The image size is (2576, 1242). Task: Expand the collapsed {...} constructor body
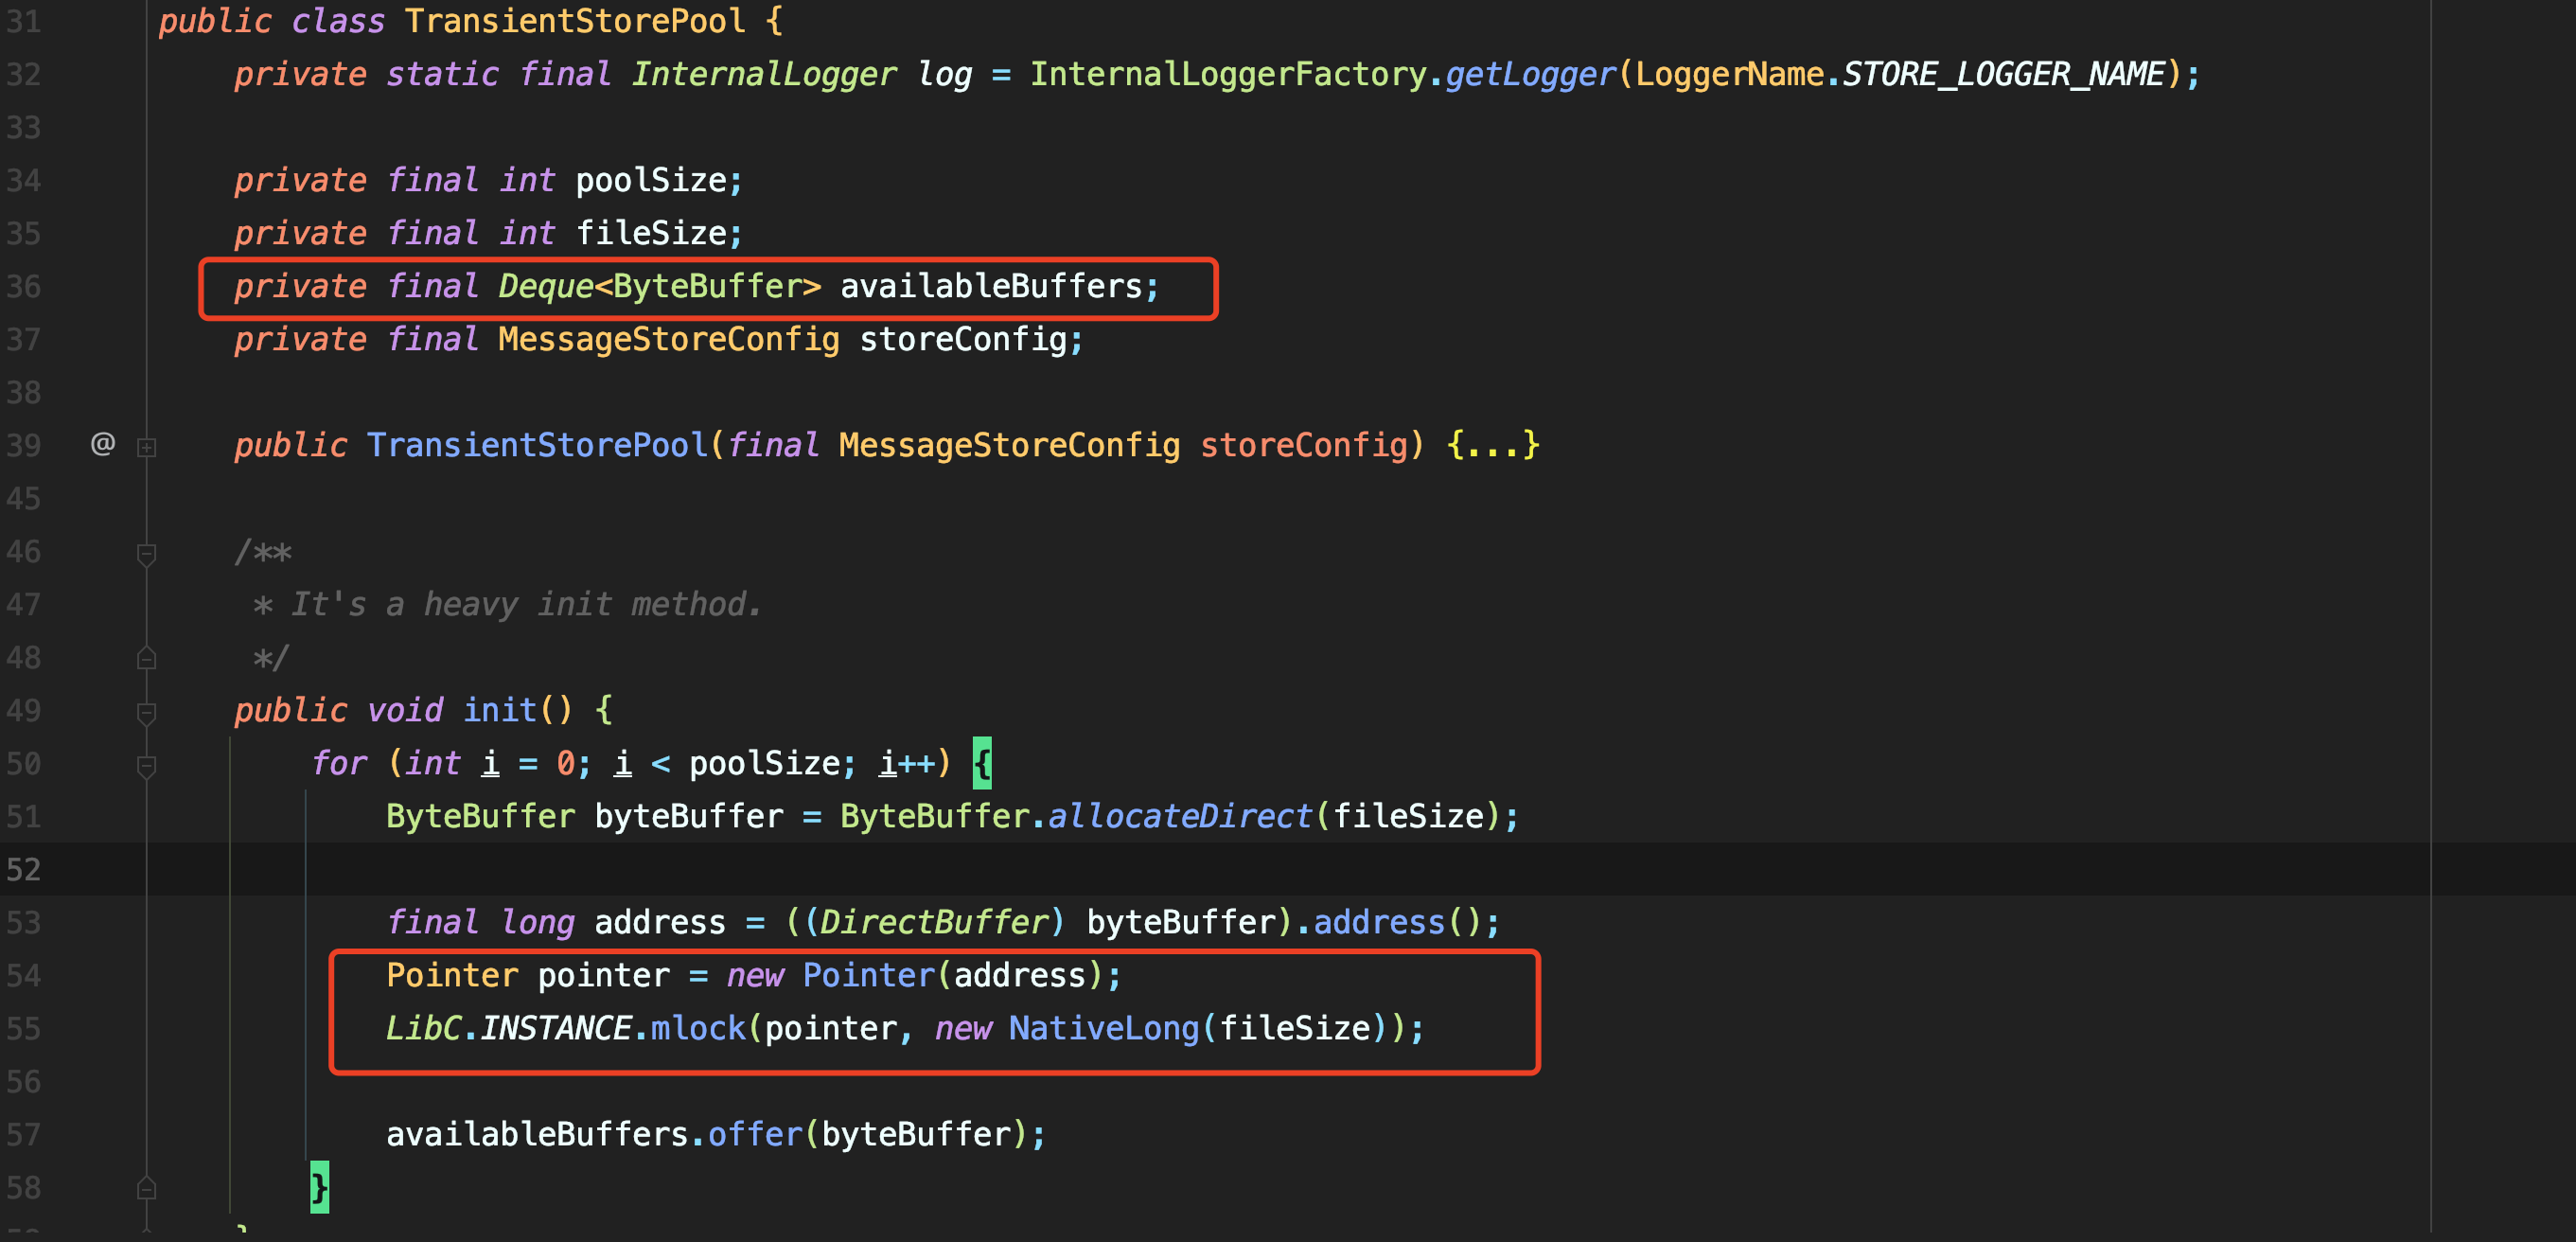1493,444
